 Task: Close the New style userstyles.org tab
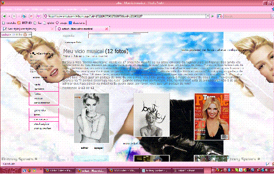[x=52, y=29]
